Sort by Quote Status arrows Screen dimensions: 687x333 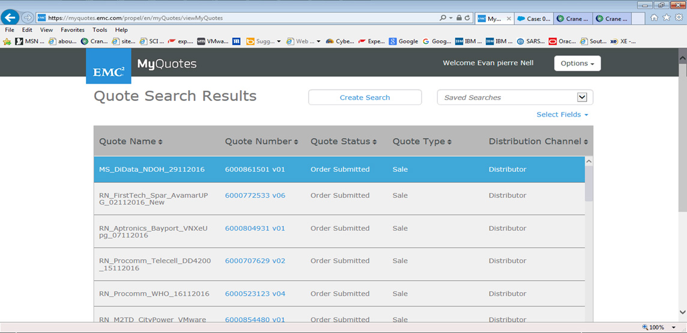[375, 142]
